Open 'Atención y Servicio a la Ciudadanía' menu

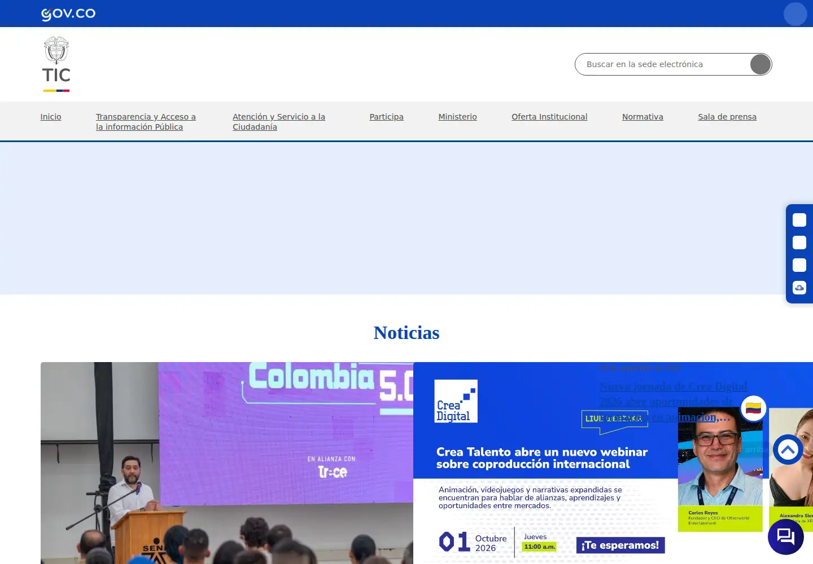pyautogui.click(x=279, y=122)
